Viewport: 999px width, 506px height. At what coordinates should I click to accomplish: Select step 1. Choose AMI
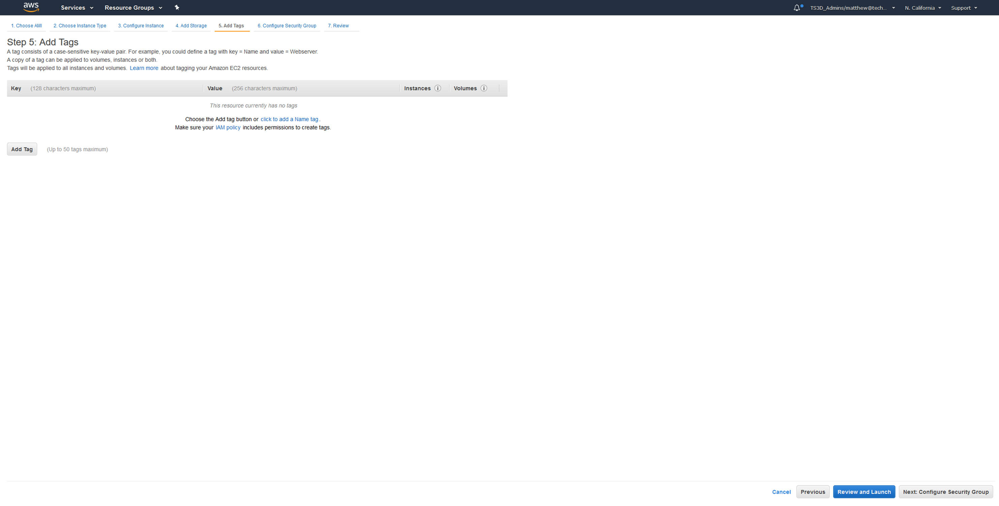click(26, 26)
